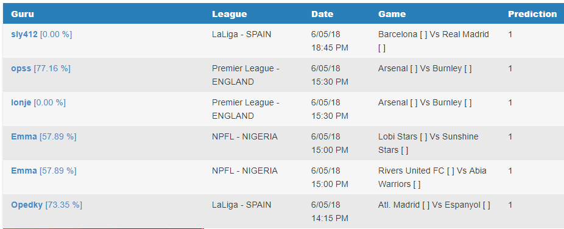Click sly412's LaLiga - SPAIN league cell
Image resolution: width=564 pixels, height=229 pixels.
coord(241,35)
